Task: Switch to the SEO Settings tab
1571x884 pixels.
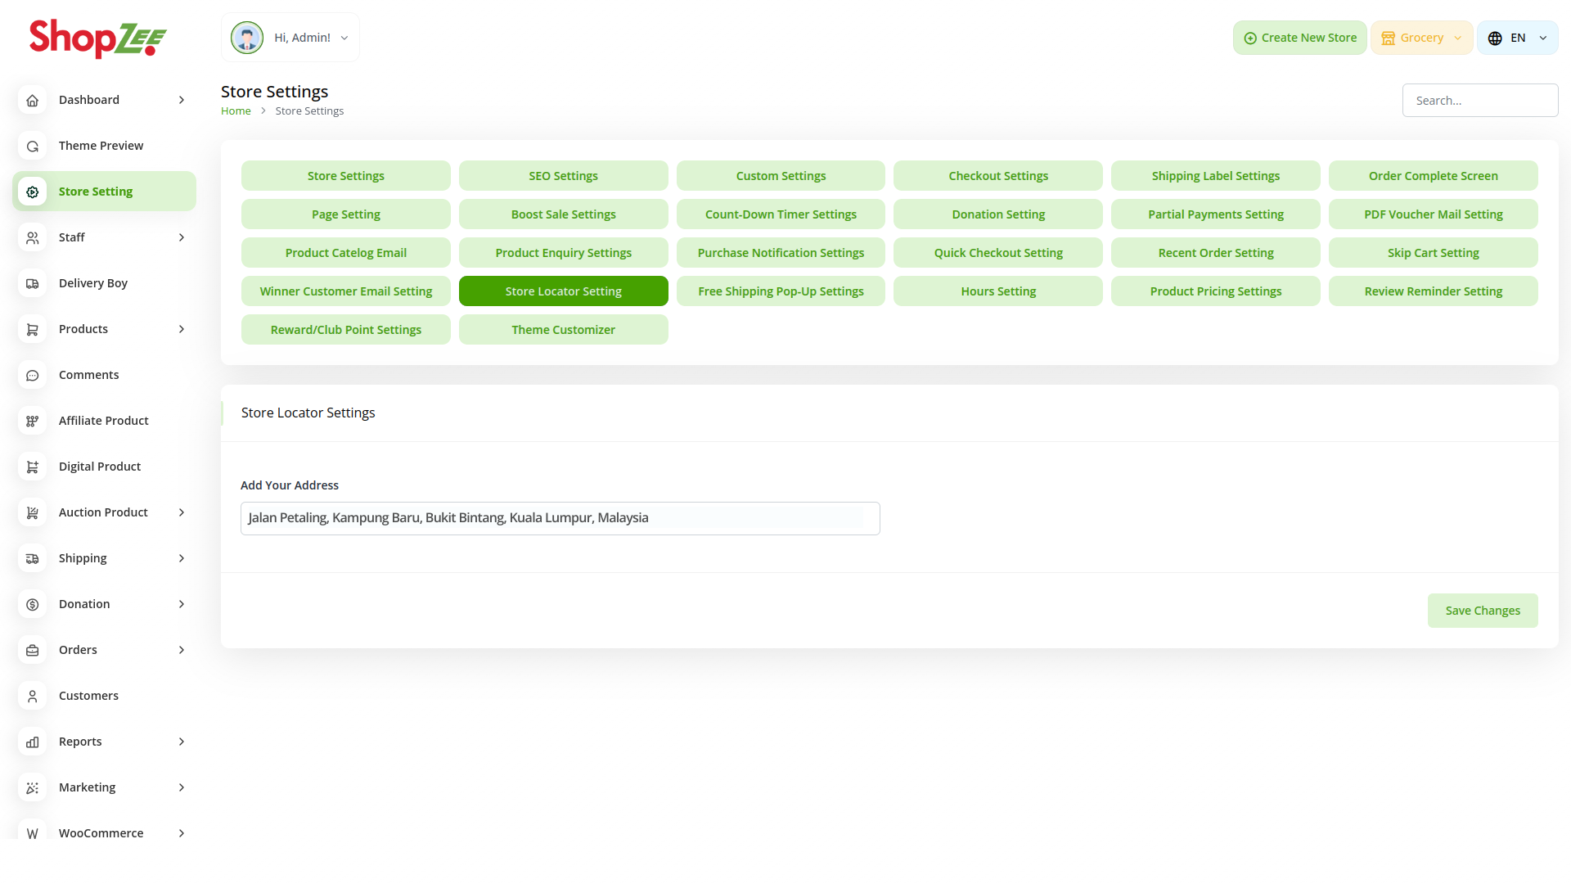Action: click(x=563, y=176)
